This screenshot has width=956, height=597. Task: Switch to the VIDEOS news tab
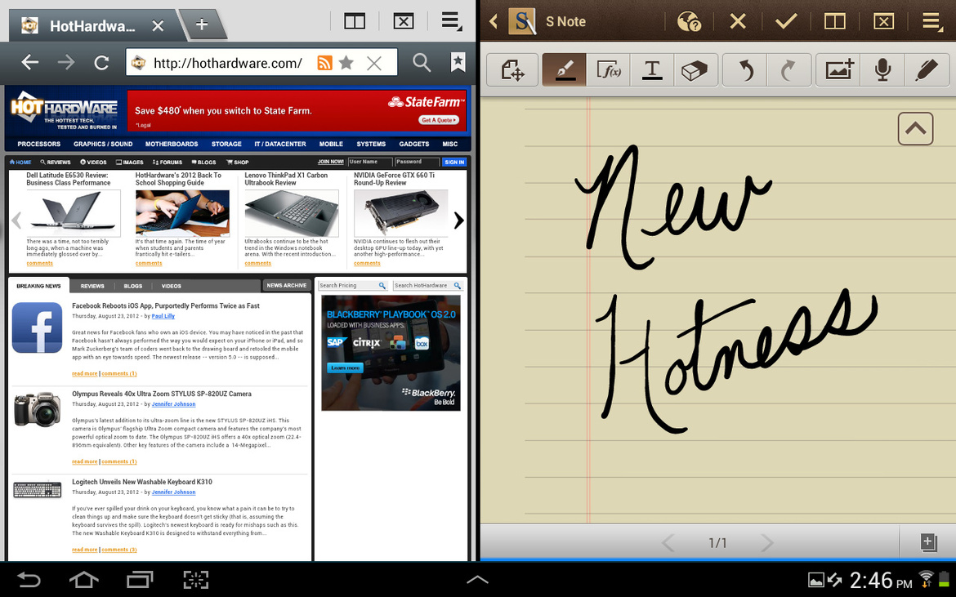[x=172, y=286]
